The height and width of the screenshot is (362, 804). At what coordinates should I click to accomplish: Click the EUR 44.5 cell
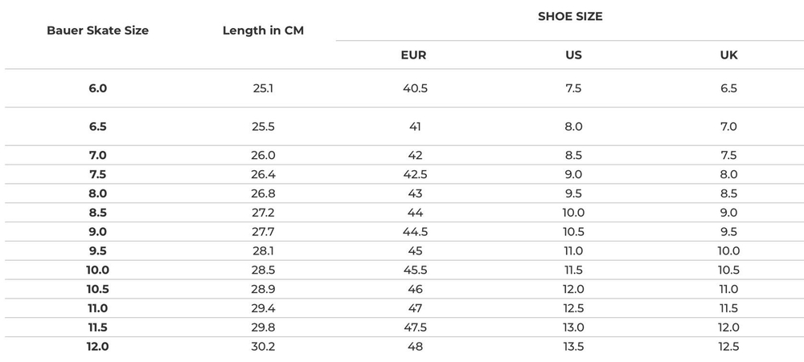click(x=415, y=231)
